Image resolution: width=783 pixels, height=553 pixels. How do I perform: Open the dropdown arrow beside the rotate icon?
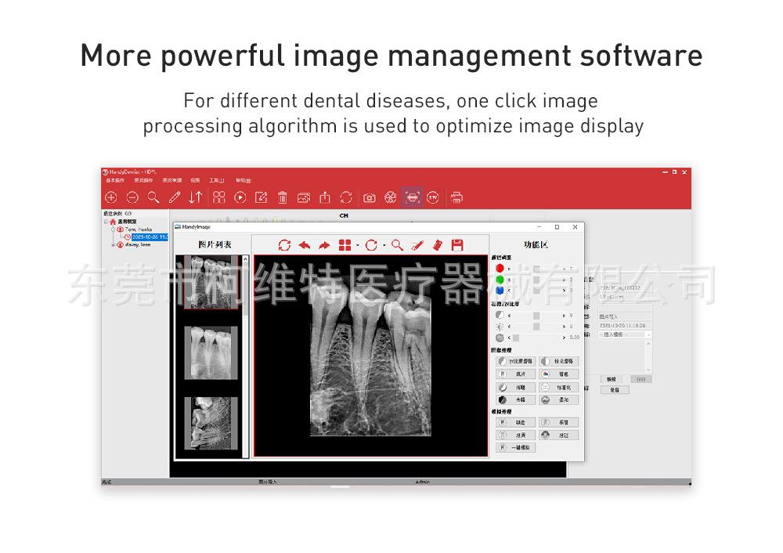coord(384,246)
